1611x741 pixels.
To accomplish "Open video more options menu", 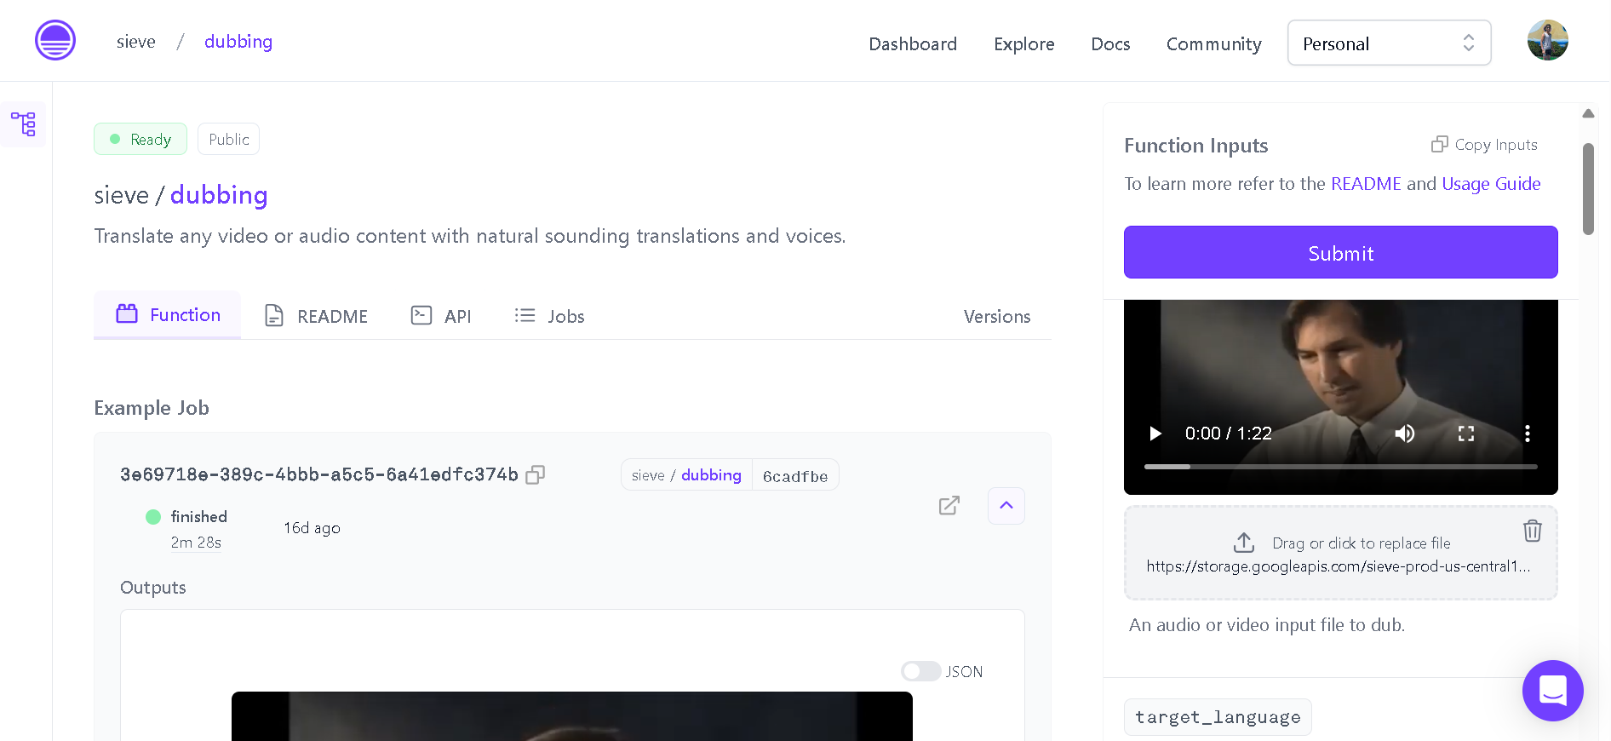I will tap(1527, 434).
